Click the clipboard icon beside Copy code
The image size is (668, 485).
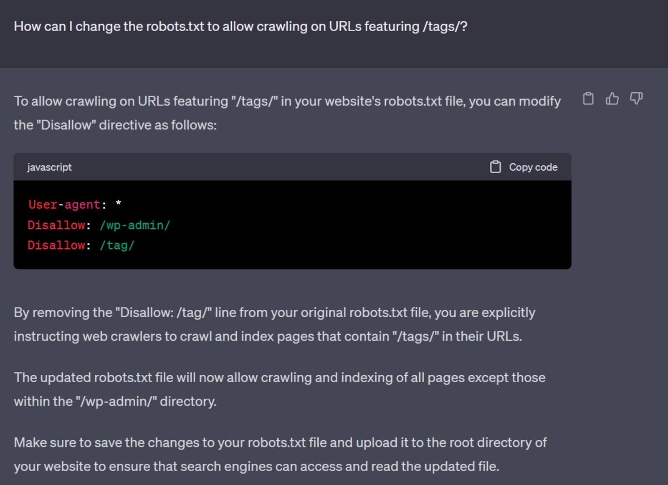(x=495, y=167)
